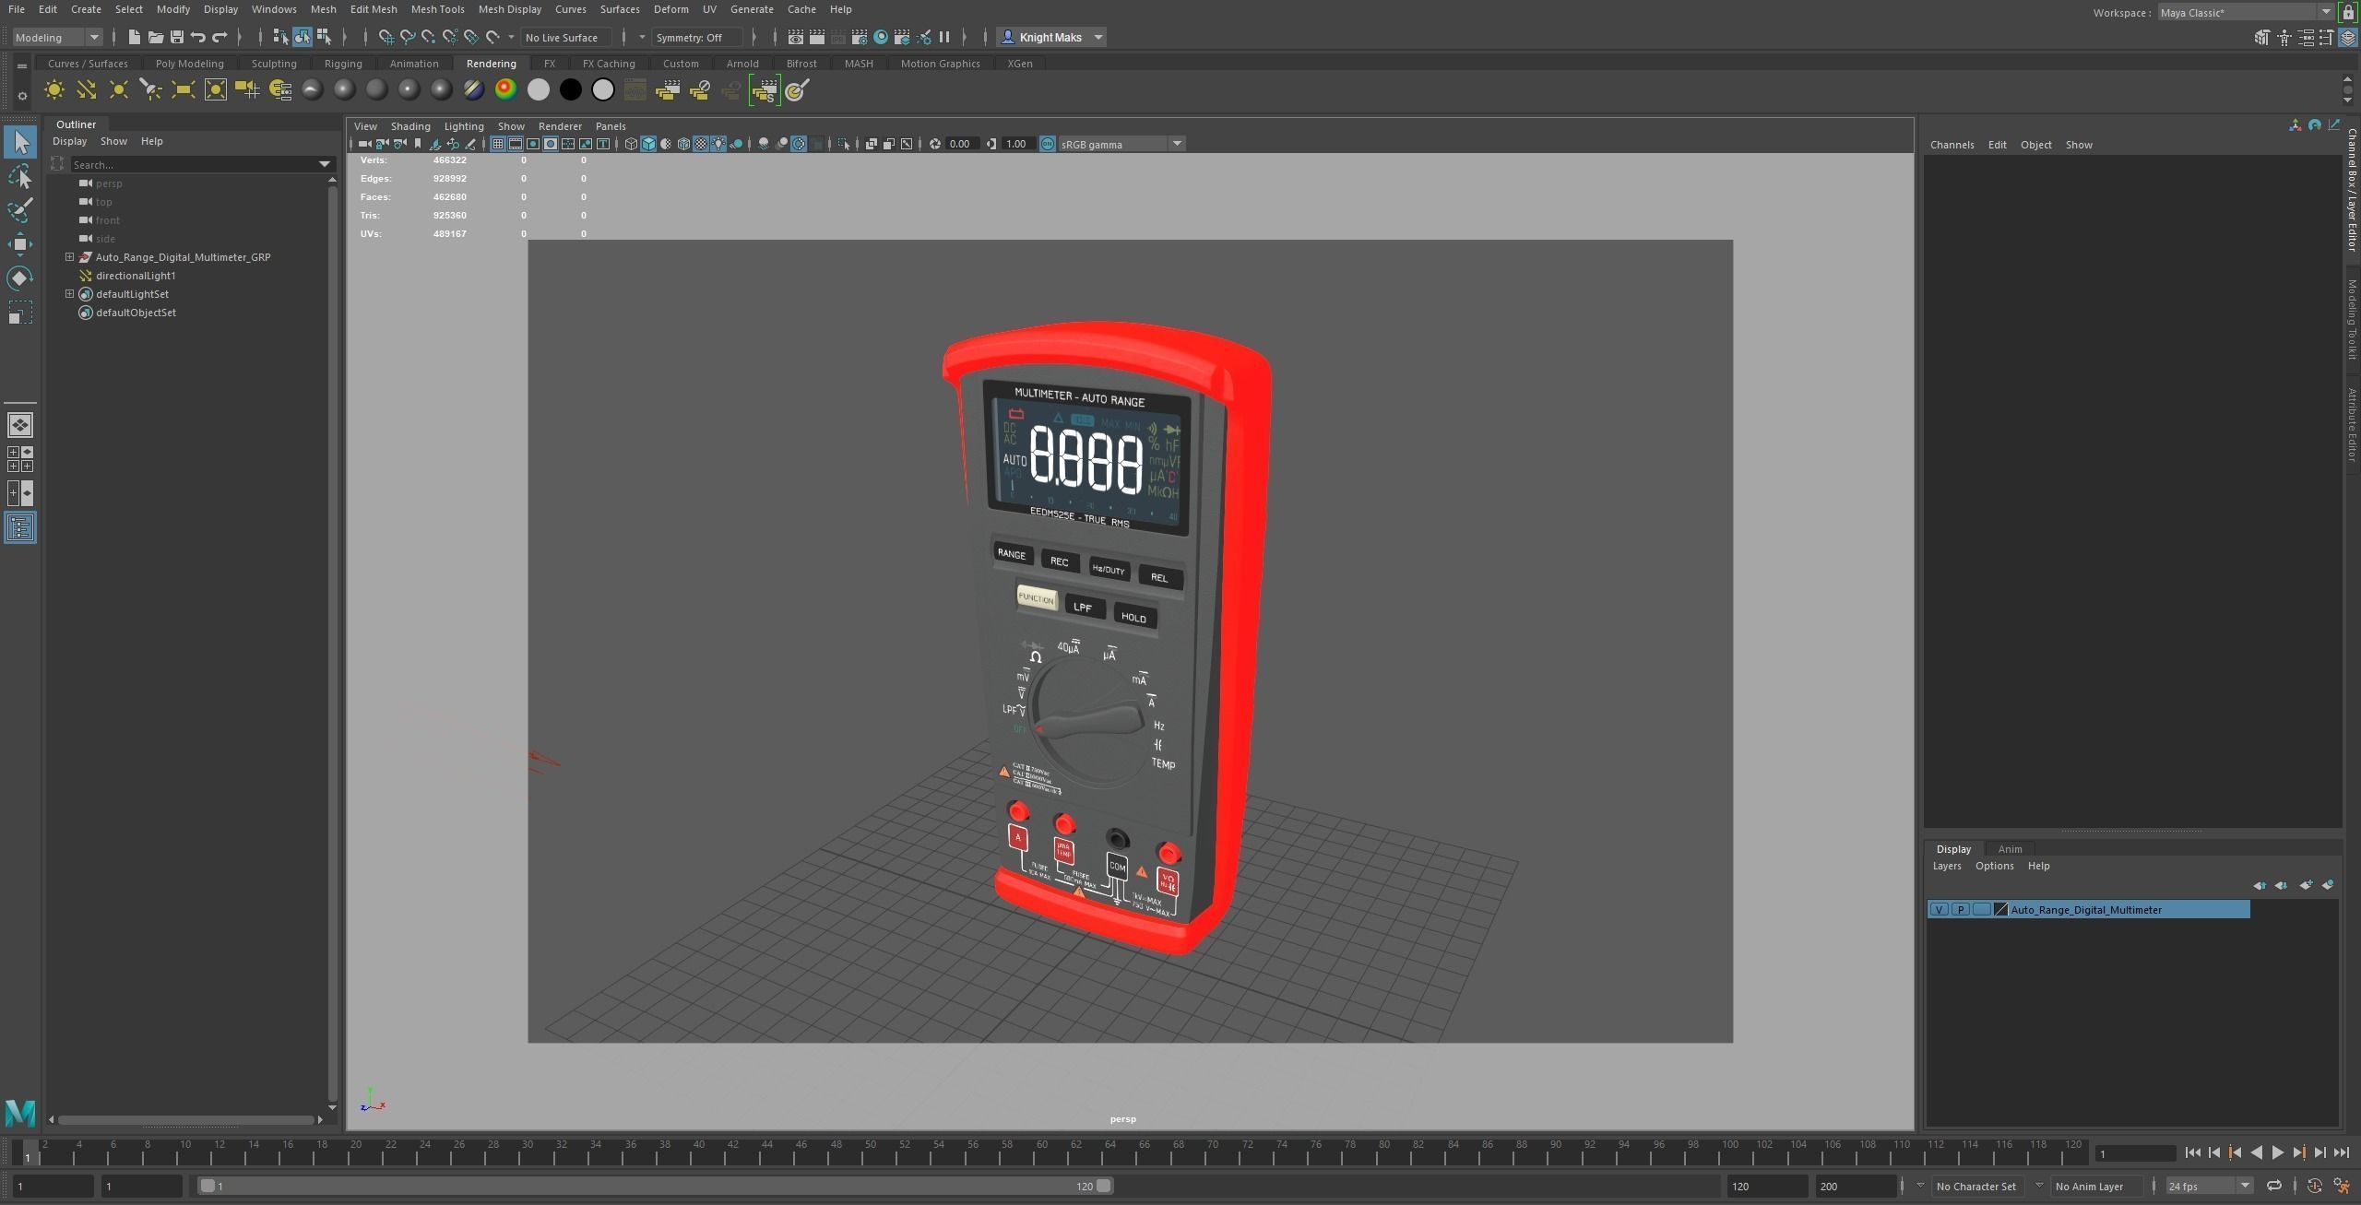Image resolution: width=2361 pixels, height=1205 pixels.
Task: Click the new scene file icon
Action: click(135, 38)
